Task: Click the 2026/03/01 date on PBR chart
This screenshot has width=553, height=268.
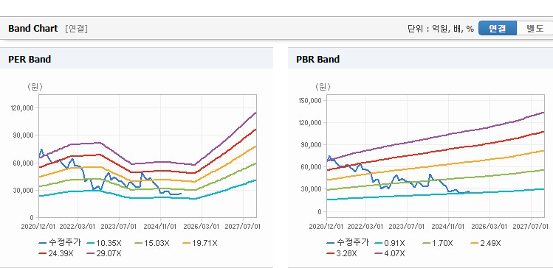Action: (490, 226)
